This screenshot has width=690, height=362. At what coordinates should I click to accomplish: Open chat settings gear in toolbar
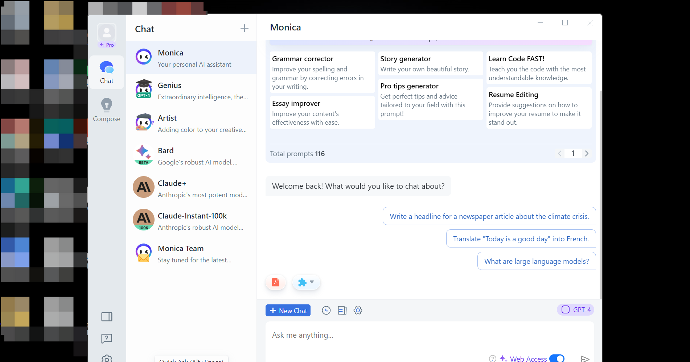click(x=358, y=311)
